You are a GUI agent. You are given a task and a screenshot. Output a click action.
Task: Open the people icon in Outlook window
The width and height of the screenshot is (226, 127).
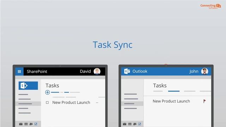click(135, 124)
